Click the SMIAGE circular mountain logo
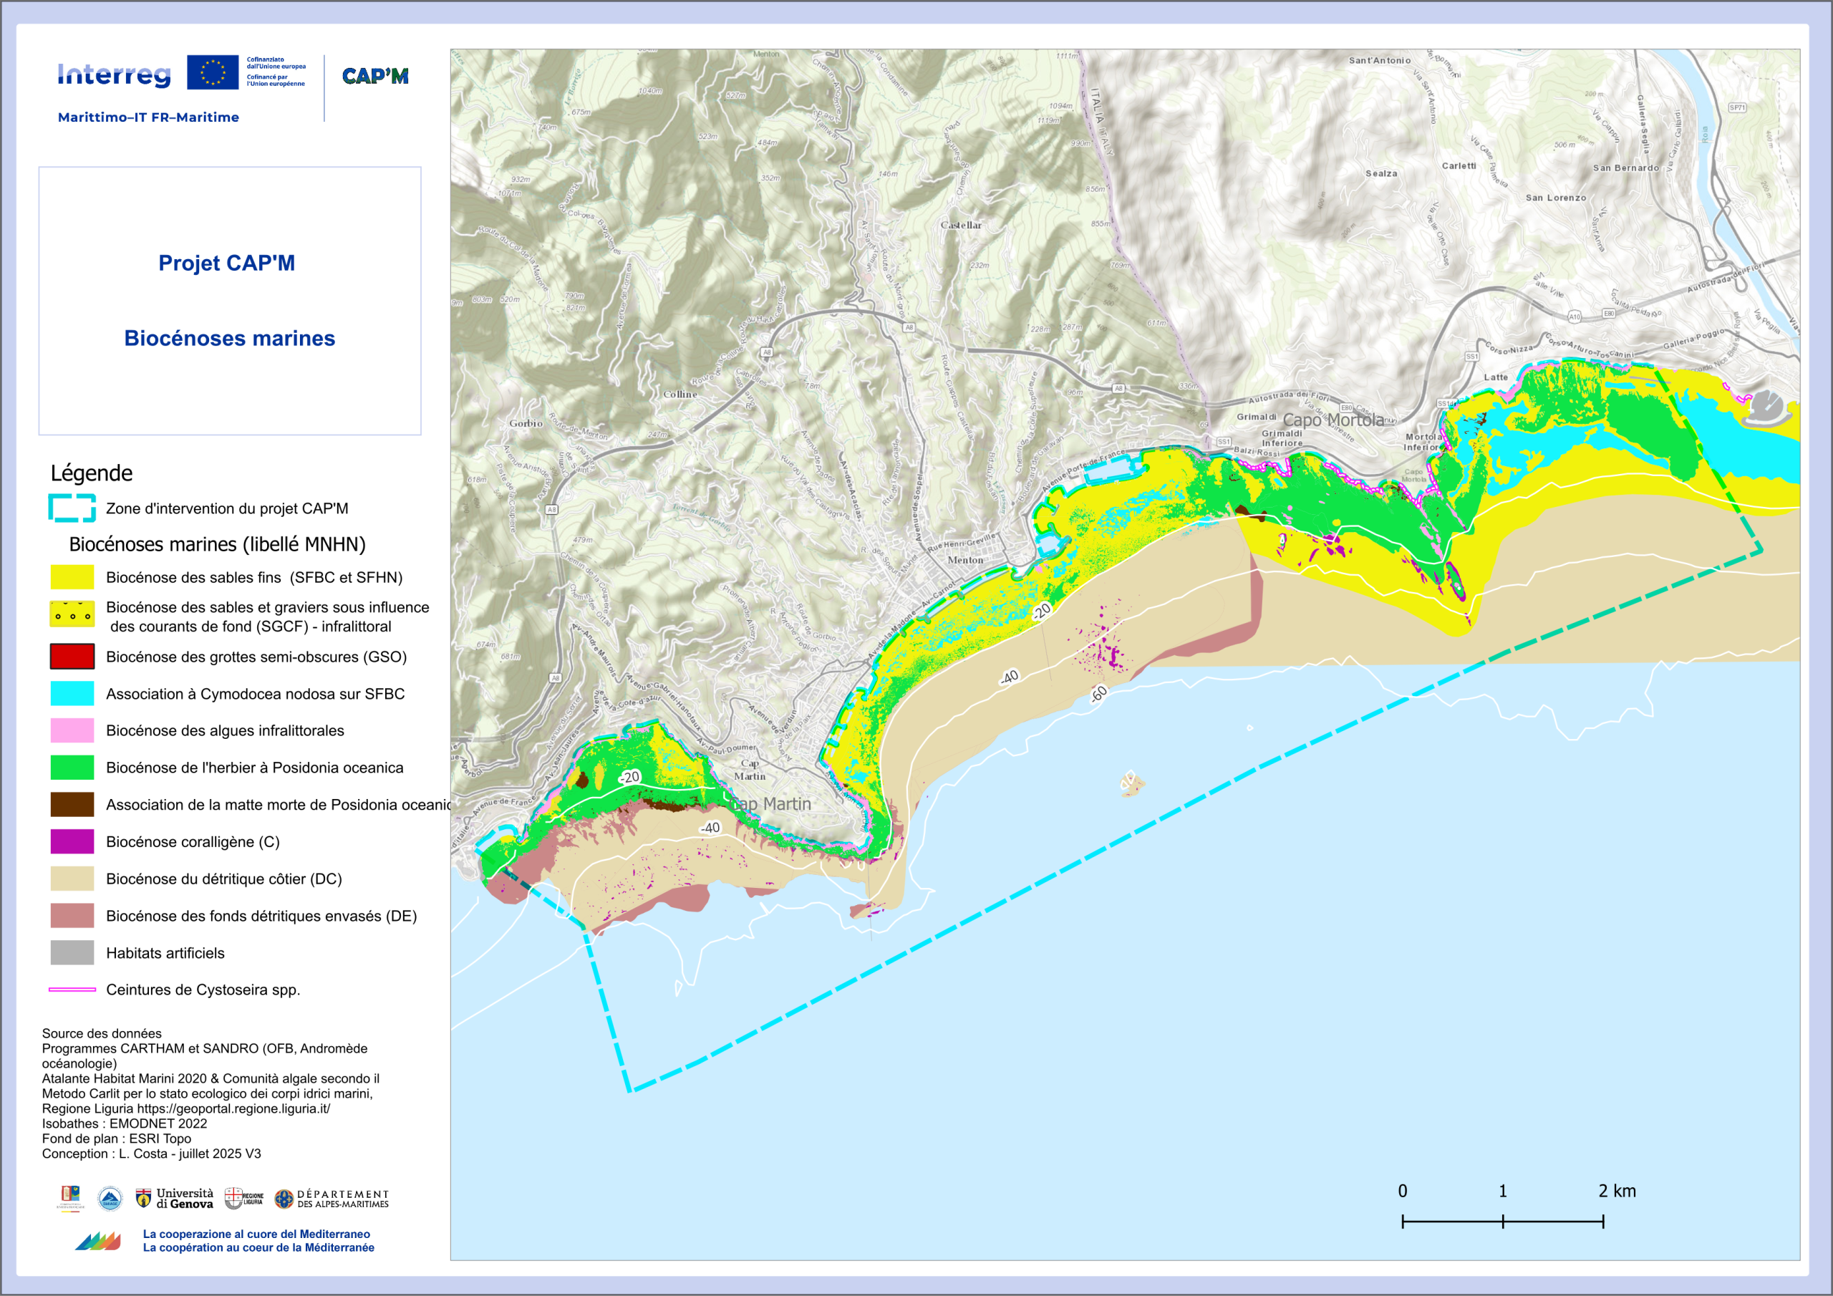Viewport: 1833px width, 1296px height. click(110, 1199)
